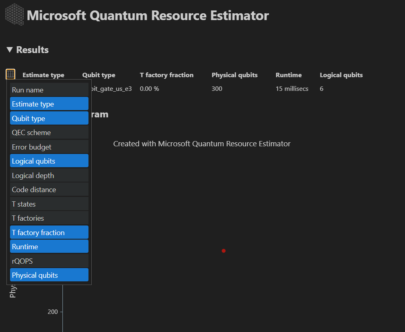Disable the Estimate type column
Screen dimensions: 405x332
49,103
